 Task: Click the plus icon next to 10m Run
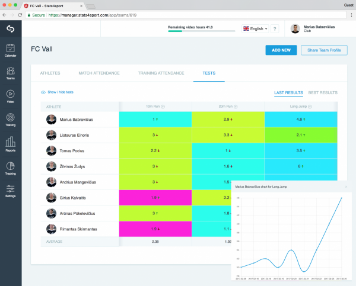(x=163, y=107)
